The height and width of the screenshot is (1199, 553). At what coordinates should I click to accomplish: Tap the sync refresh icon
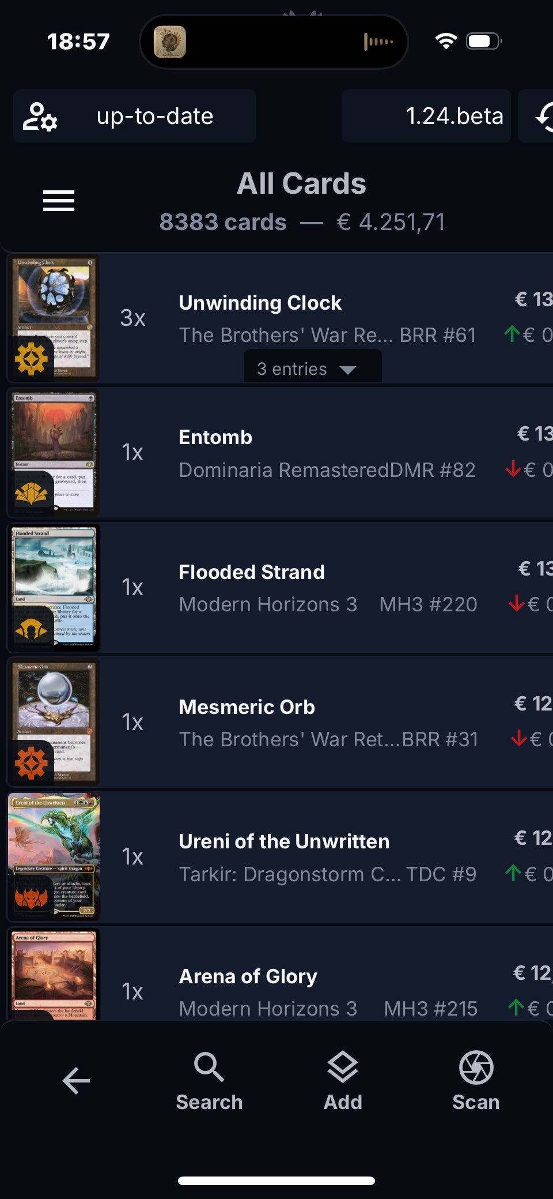544,116
